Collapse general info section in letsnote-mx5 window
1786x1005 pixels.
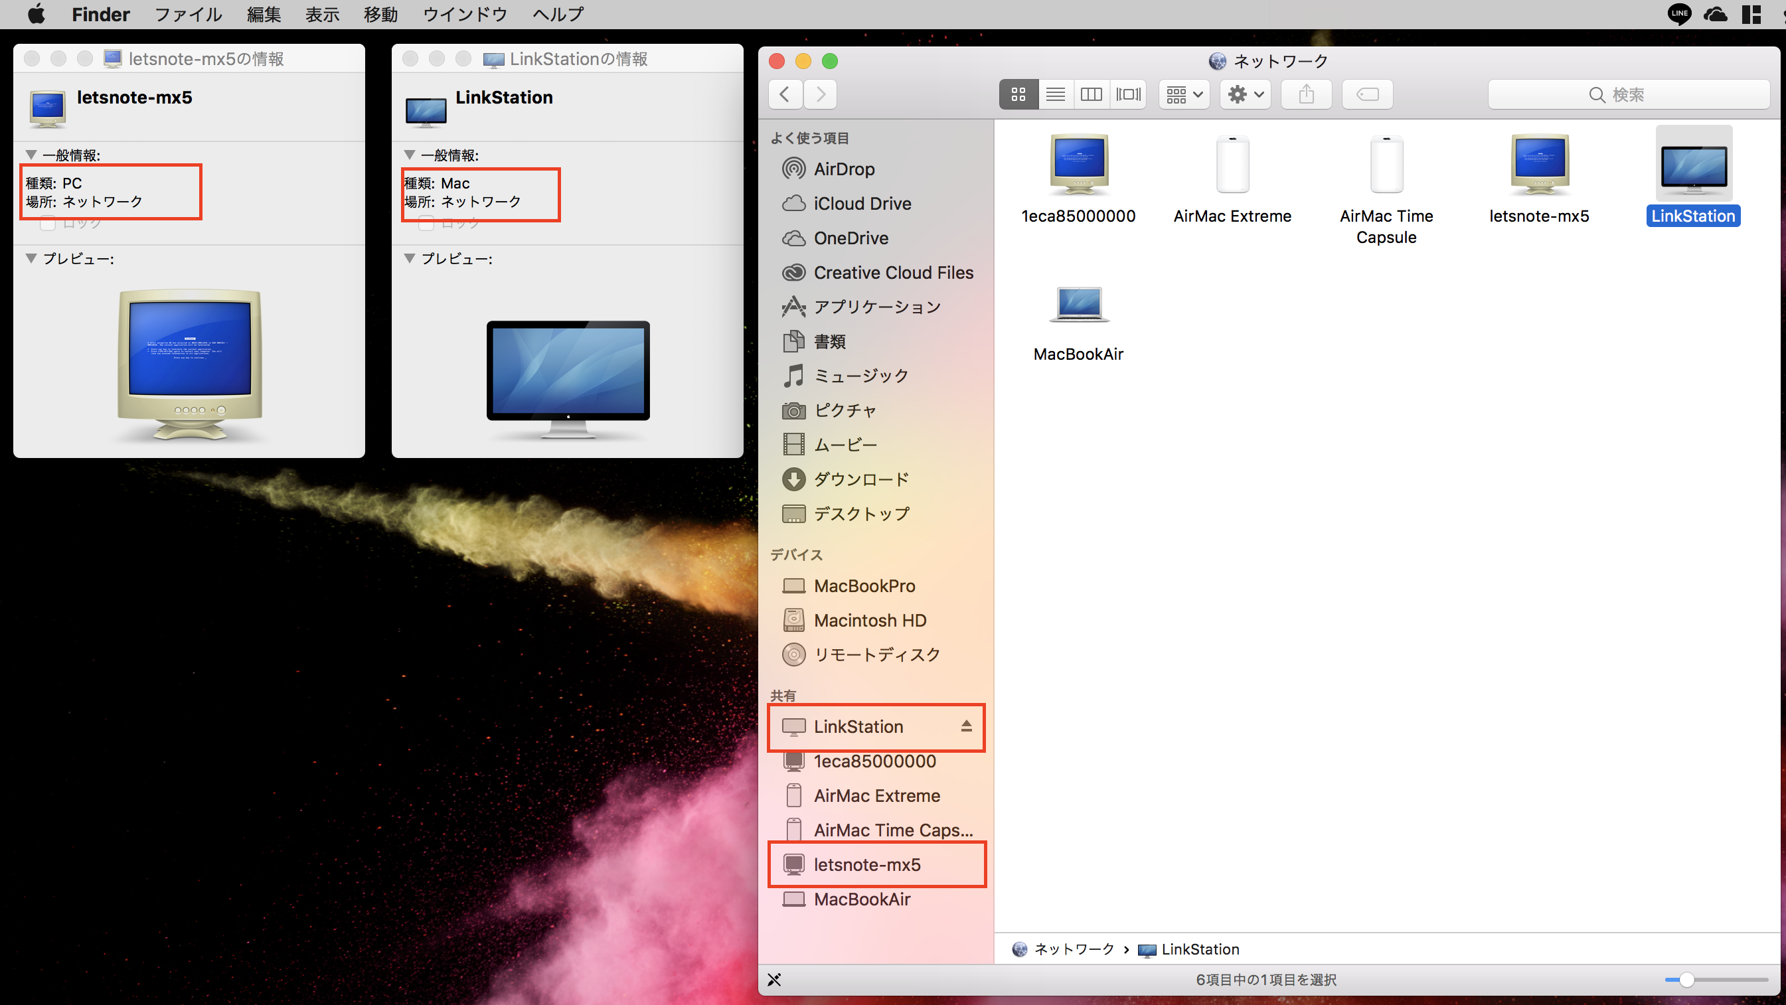point(31,155)
